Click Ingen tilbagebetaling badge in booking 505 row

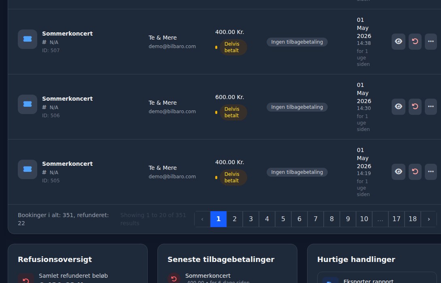pyautogui.click(x=297, y=172)
